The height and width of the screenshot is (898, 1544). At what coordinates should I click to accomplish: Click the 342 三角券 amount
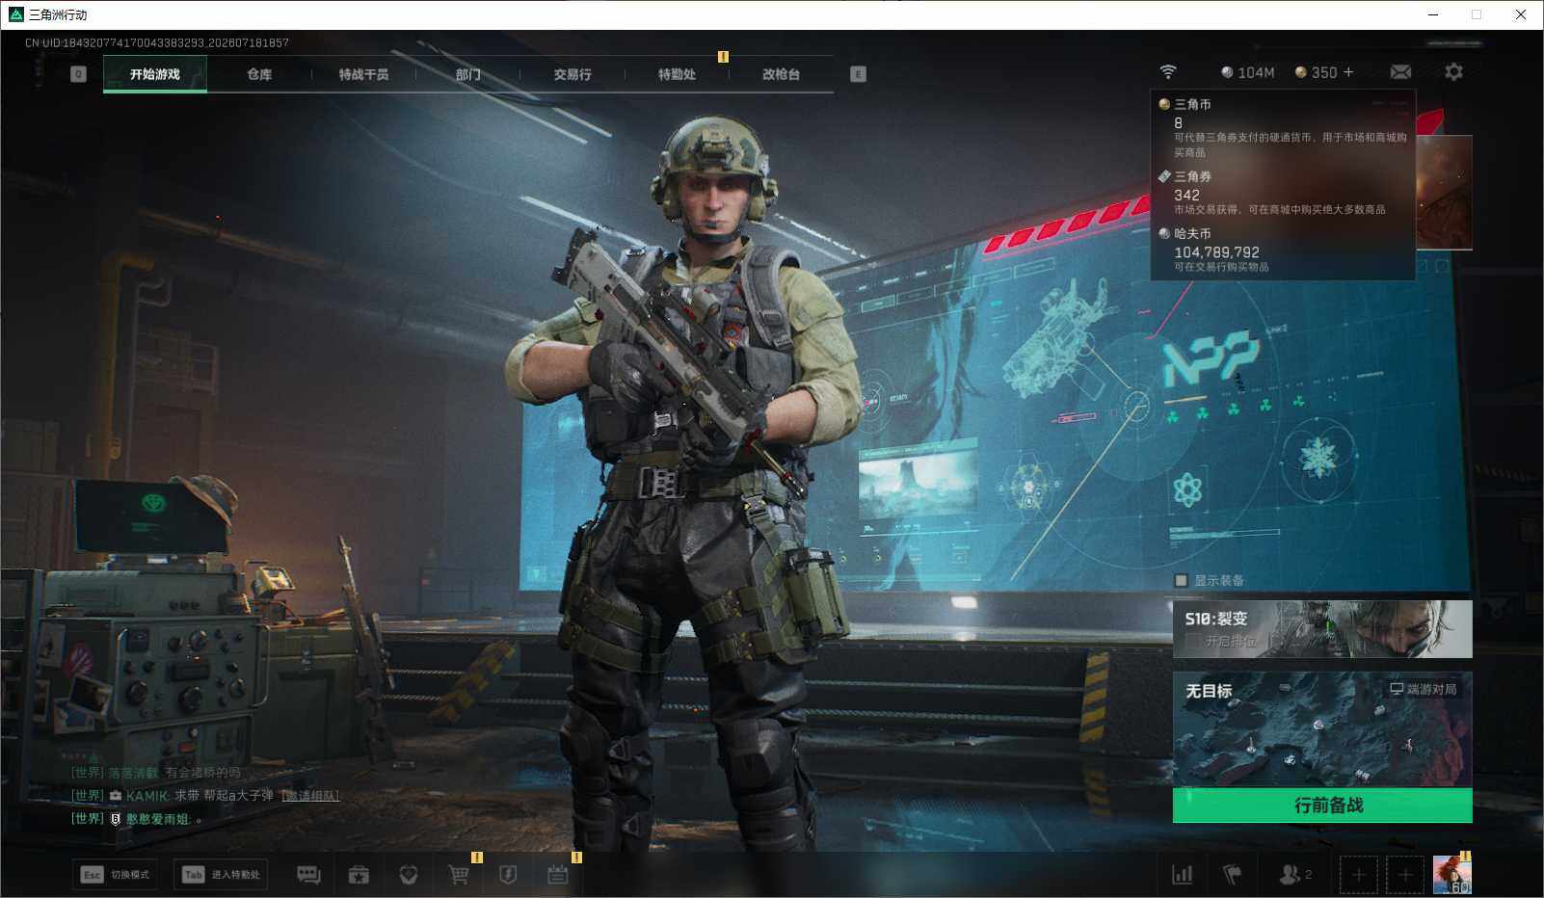pyautogui.click(x=1186, y=195)
